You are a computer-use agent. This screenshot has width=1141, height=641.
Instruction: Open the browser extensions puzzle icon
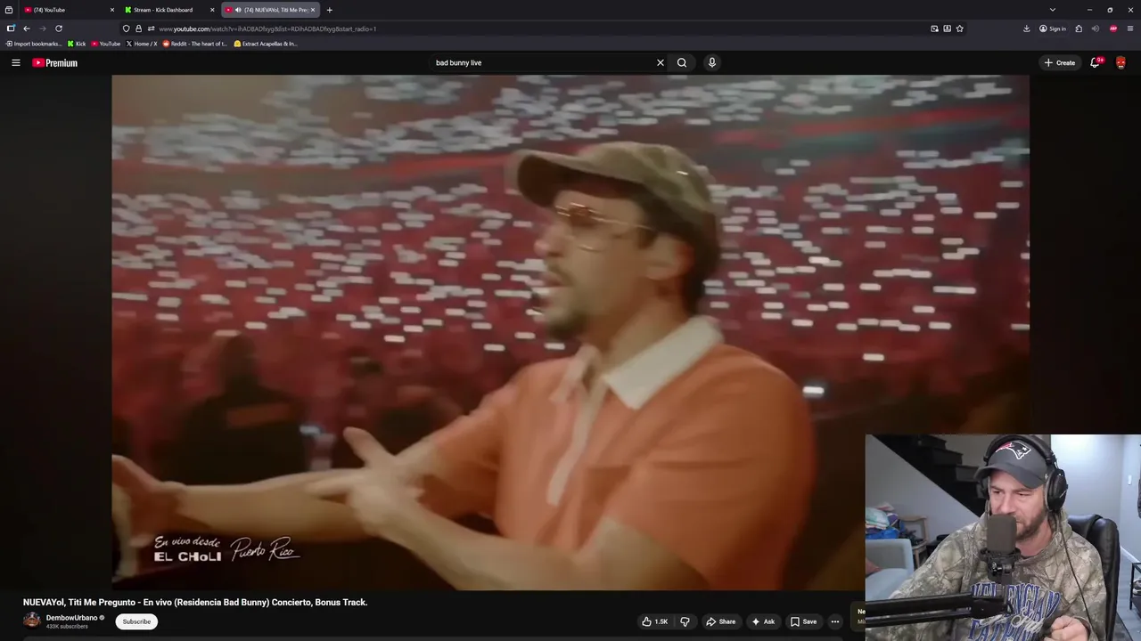(1079, 28)
